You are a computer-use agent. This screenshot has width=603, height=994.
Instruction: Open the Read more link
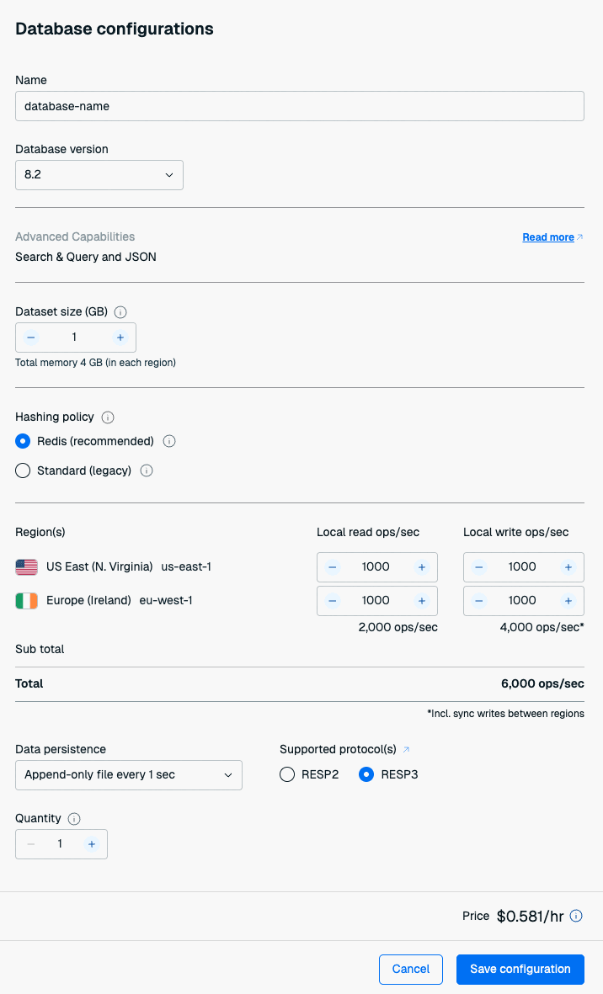click(548, 237)
